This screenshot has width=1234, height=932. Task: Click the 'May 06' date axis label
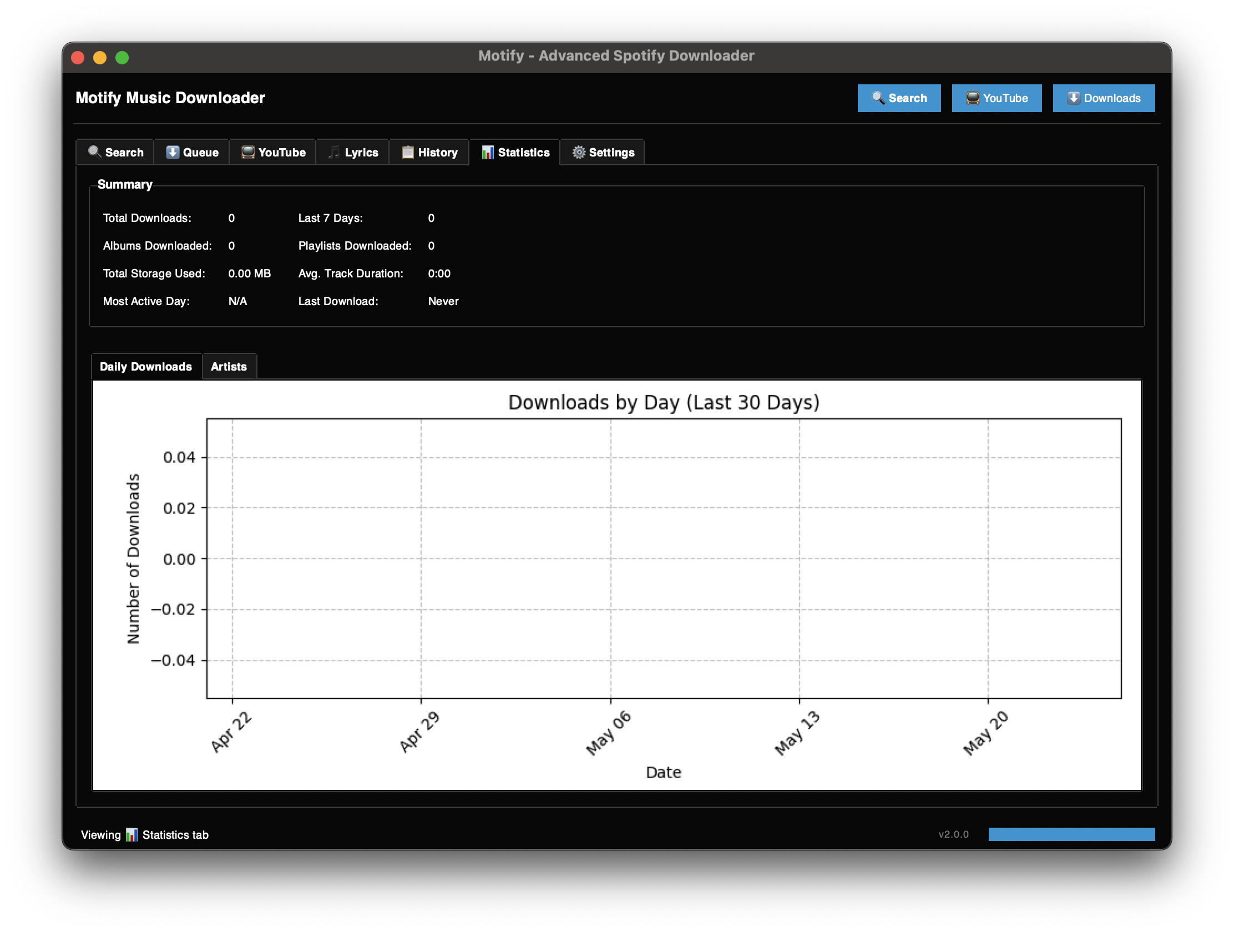tap(609, 733)
